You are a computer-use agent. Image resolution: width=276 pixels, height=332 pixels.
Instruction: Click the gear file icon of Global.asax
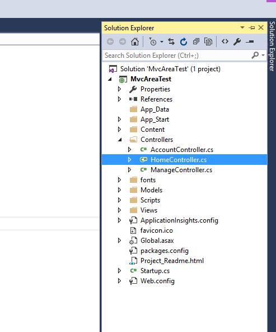[133, 241]
